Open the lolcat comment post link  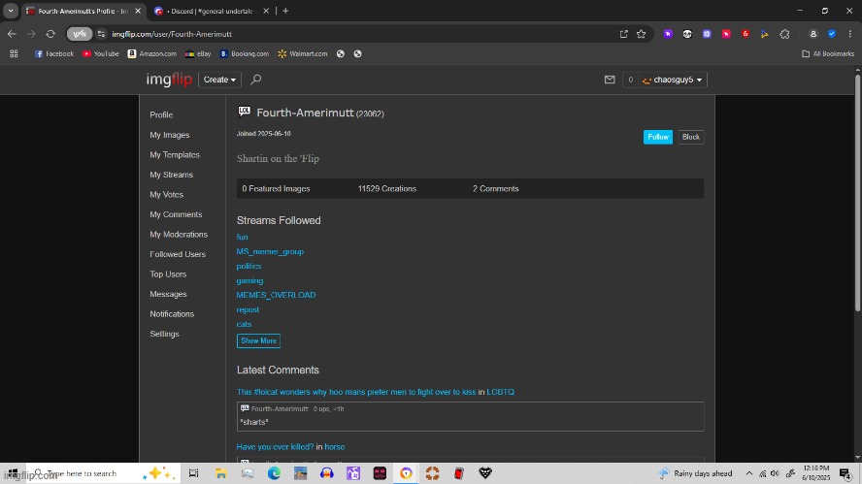click(356, 392)
